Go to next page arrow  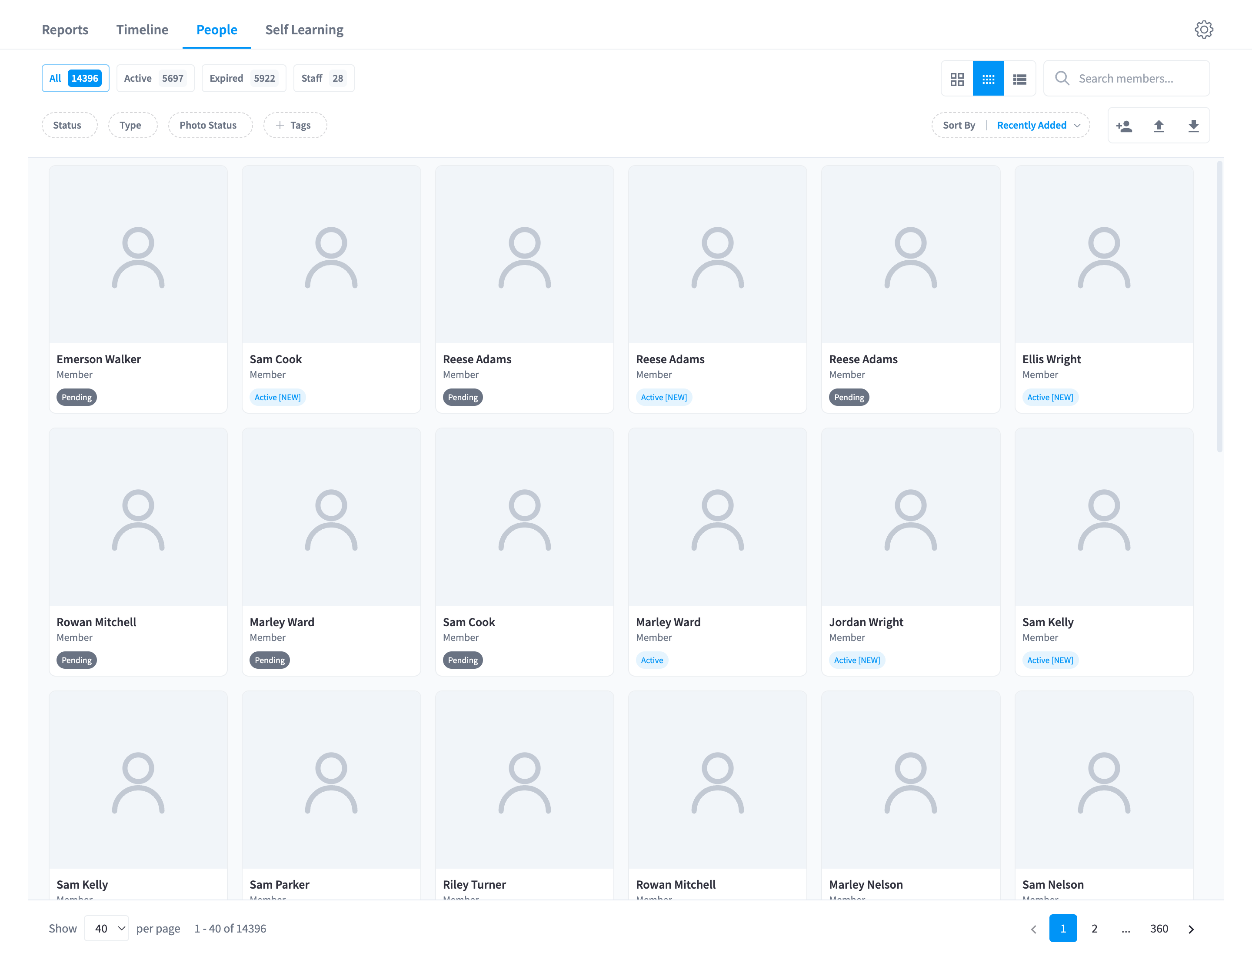pyautogui.click(x=1191, y=929)
